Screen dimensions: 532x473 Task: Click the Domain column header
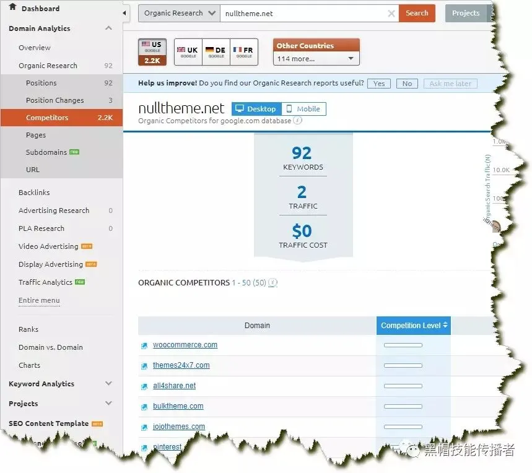pos(257,326)
